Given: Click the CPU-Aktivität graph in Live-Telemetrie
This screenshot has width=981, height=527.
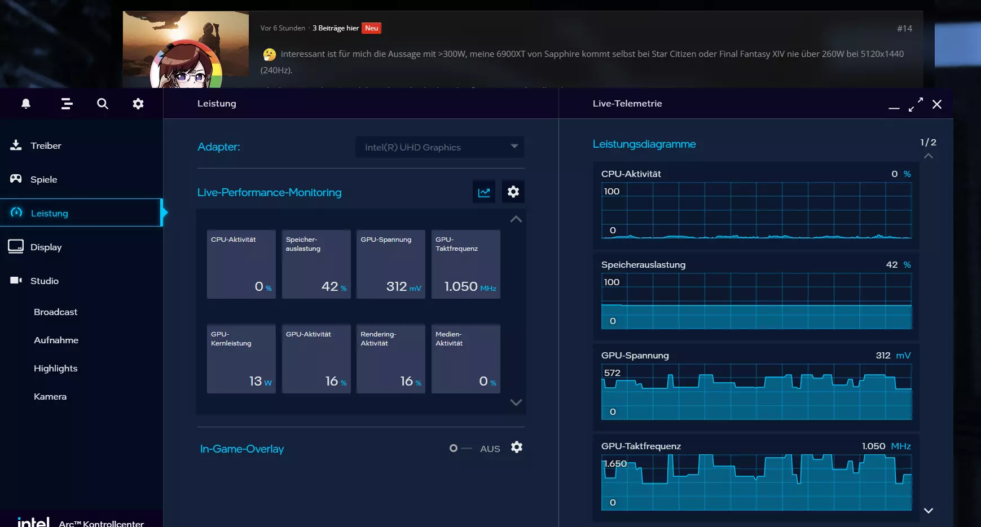Looking at the screenshot, I should click(x=756, y=210).
